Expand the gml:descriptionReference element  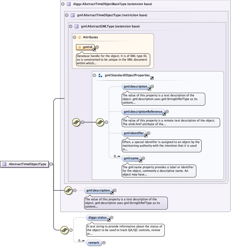coord(167,112)
